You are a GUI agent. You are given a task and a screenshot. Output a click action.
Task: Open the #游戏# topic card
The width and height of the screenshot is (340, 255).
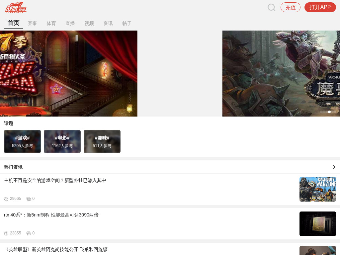point(22,141)
